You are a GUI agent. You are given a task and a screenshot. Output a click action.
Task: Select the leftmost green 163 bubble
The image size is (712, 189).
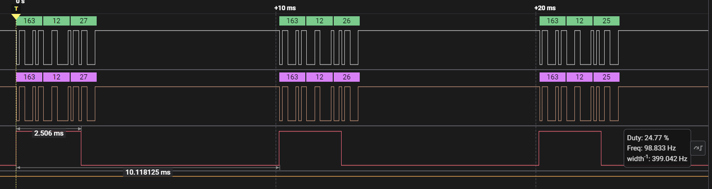coord(29,21)
